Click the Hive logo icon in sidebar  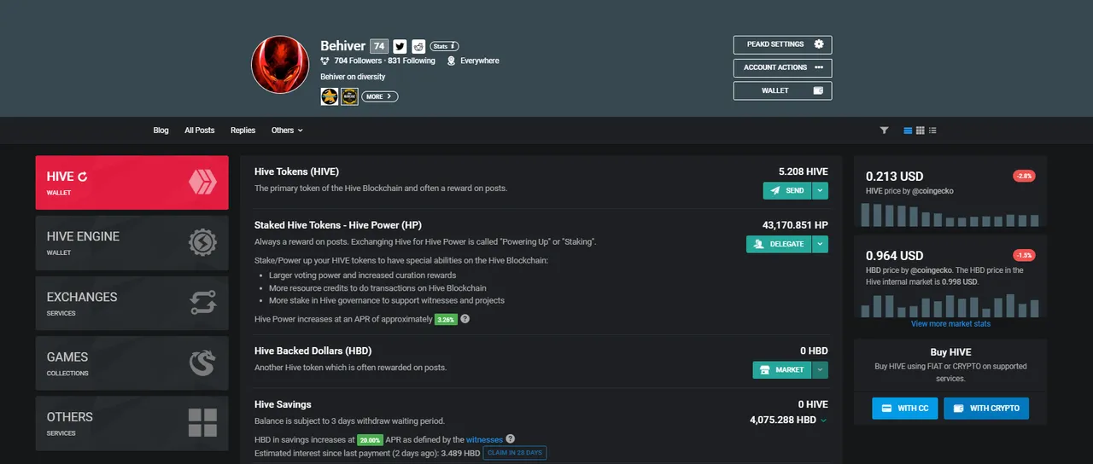(x=202, y=183)
